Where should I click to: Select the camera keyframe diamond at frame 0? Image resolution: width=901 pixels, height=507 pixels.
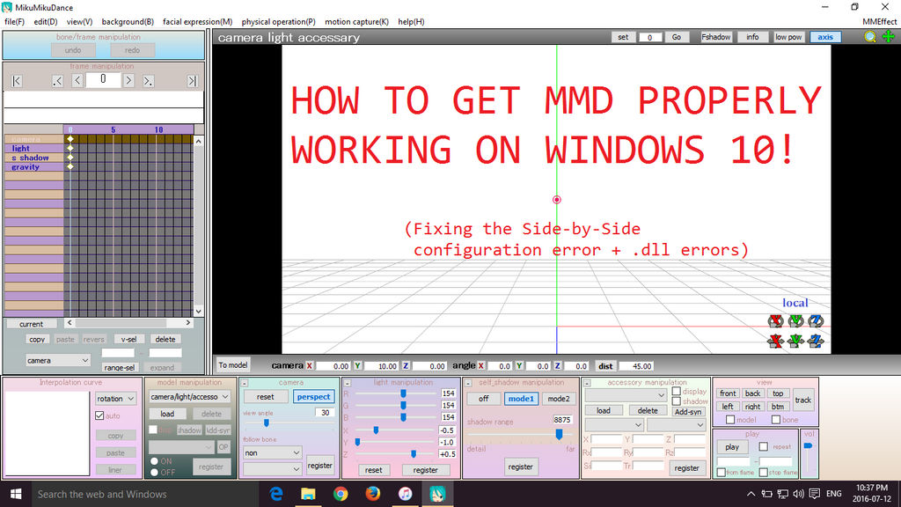pyautogui.click(x=70, y=139)
